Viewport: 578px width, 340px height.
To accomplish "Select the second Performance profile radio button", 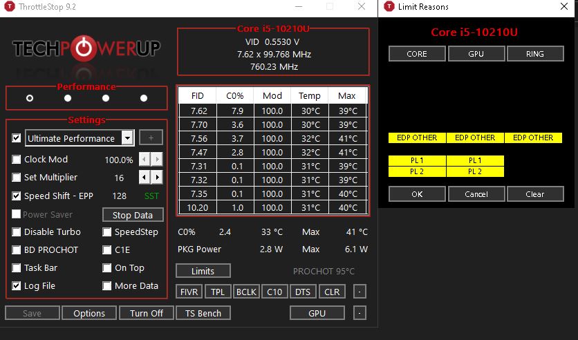I will [x=68, y=98].
